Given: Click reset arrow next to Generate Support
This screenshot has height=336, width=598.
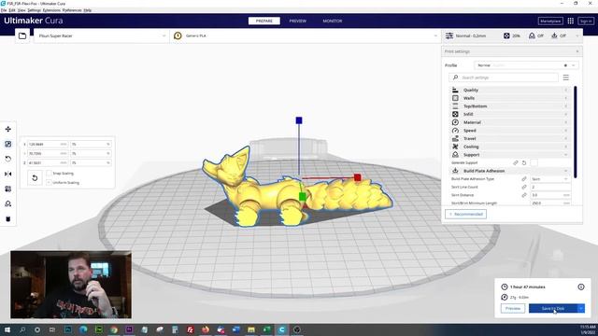Looking at the screenshot, I should [524, 162].
